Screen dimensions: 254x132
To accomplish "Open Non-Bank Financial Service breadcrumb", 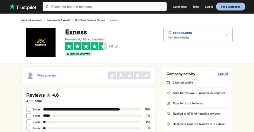I will tap(90, 20).
